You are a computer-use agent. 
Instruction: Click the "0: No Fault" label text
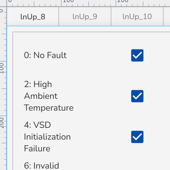[x=45, y=55]
